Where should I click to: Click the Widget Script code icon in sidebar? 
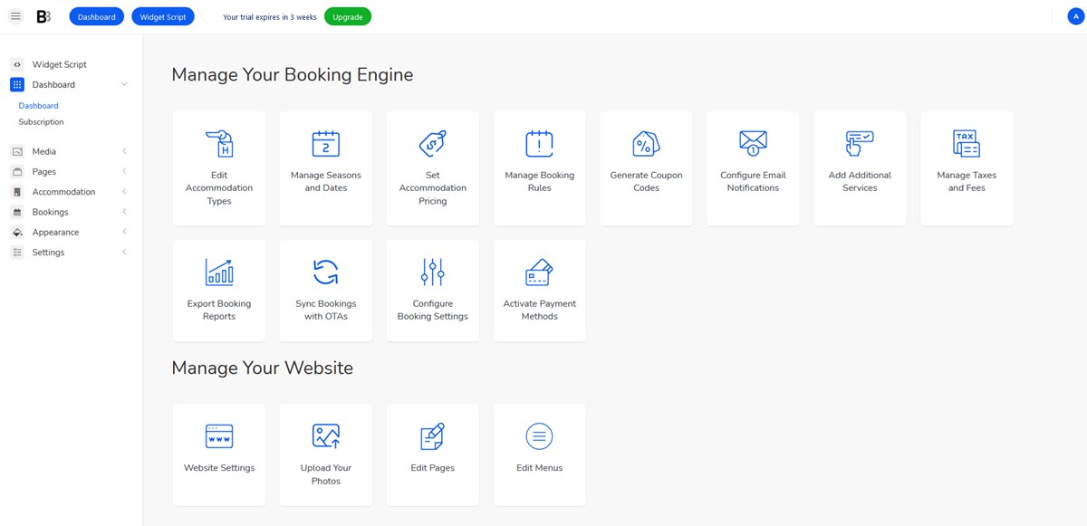(17, 64)
